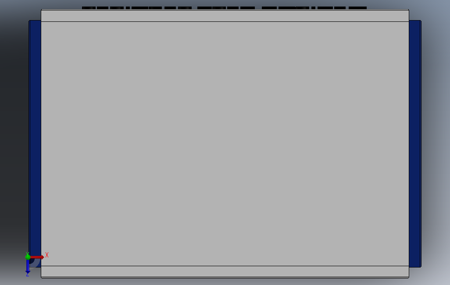Select the narrow gray strip face along the top

pyautogui.click(x=225, y=16)
